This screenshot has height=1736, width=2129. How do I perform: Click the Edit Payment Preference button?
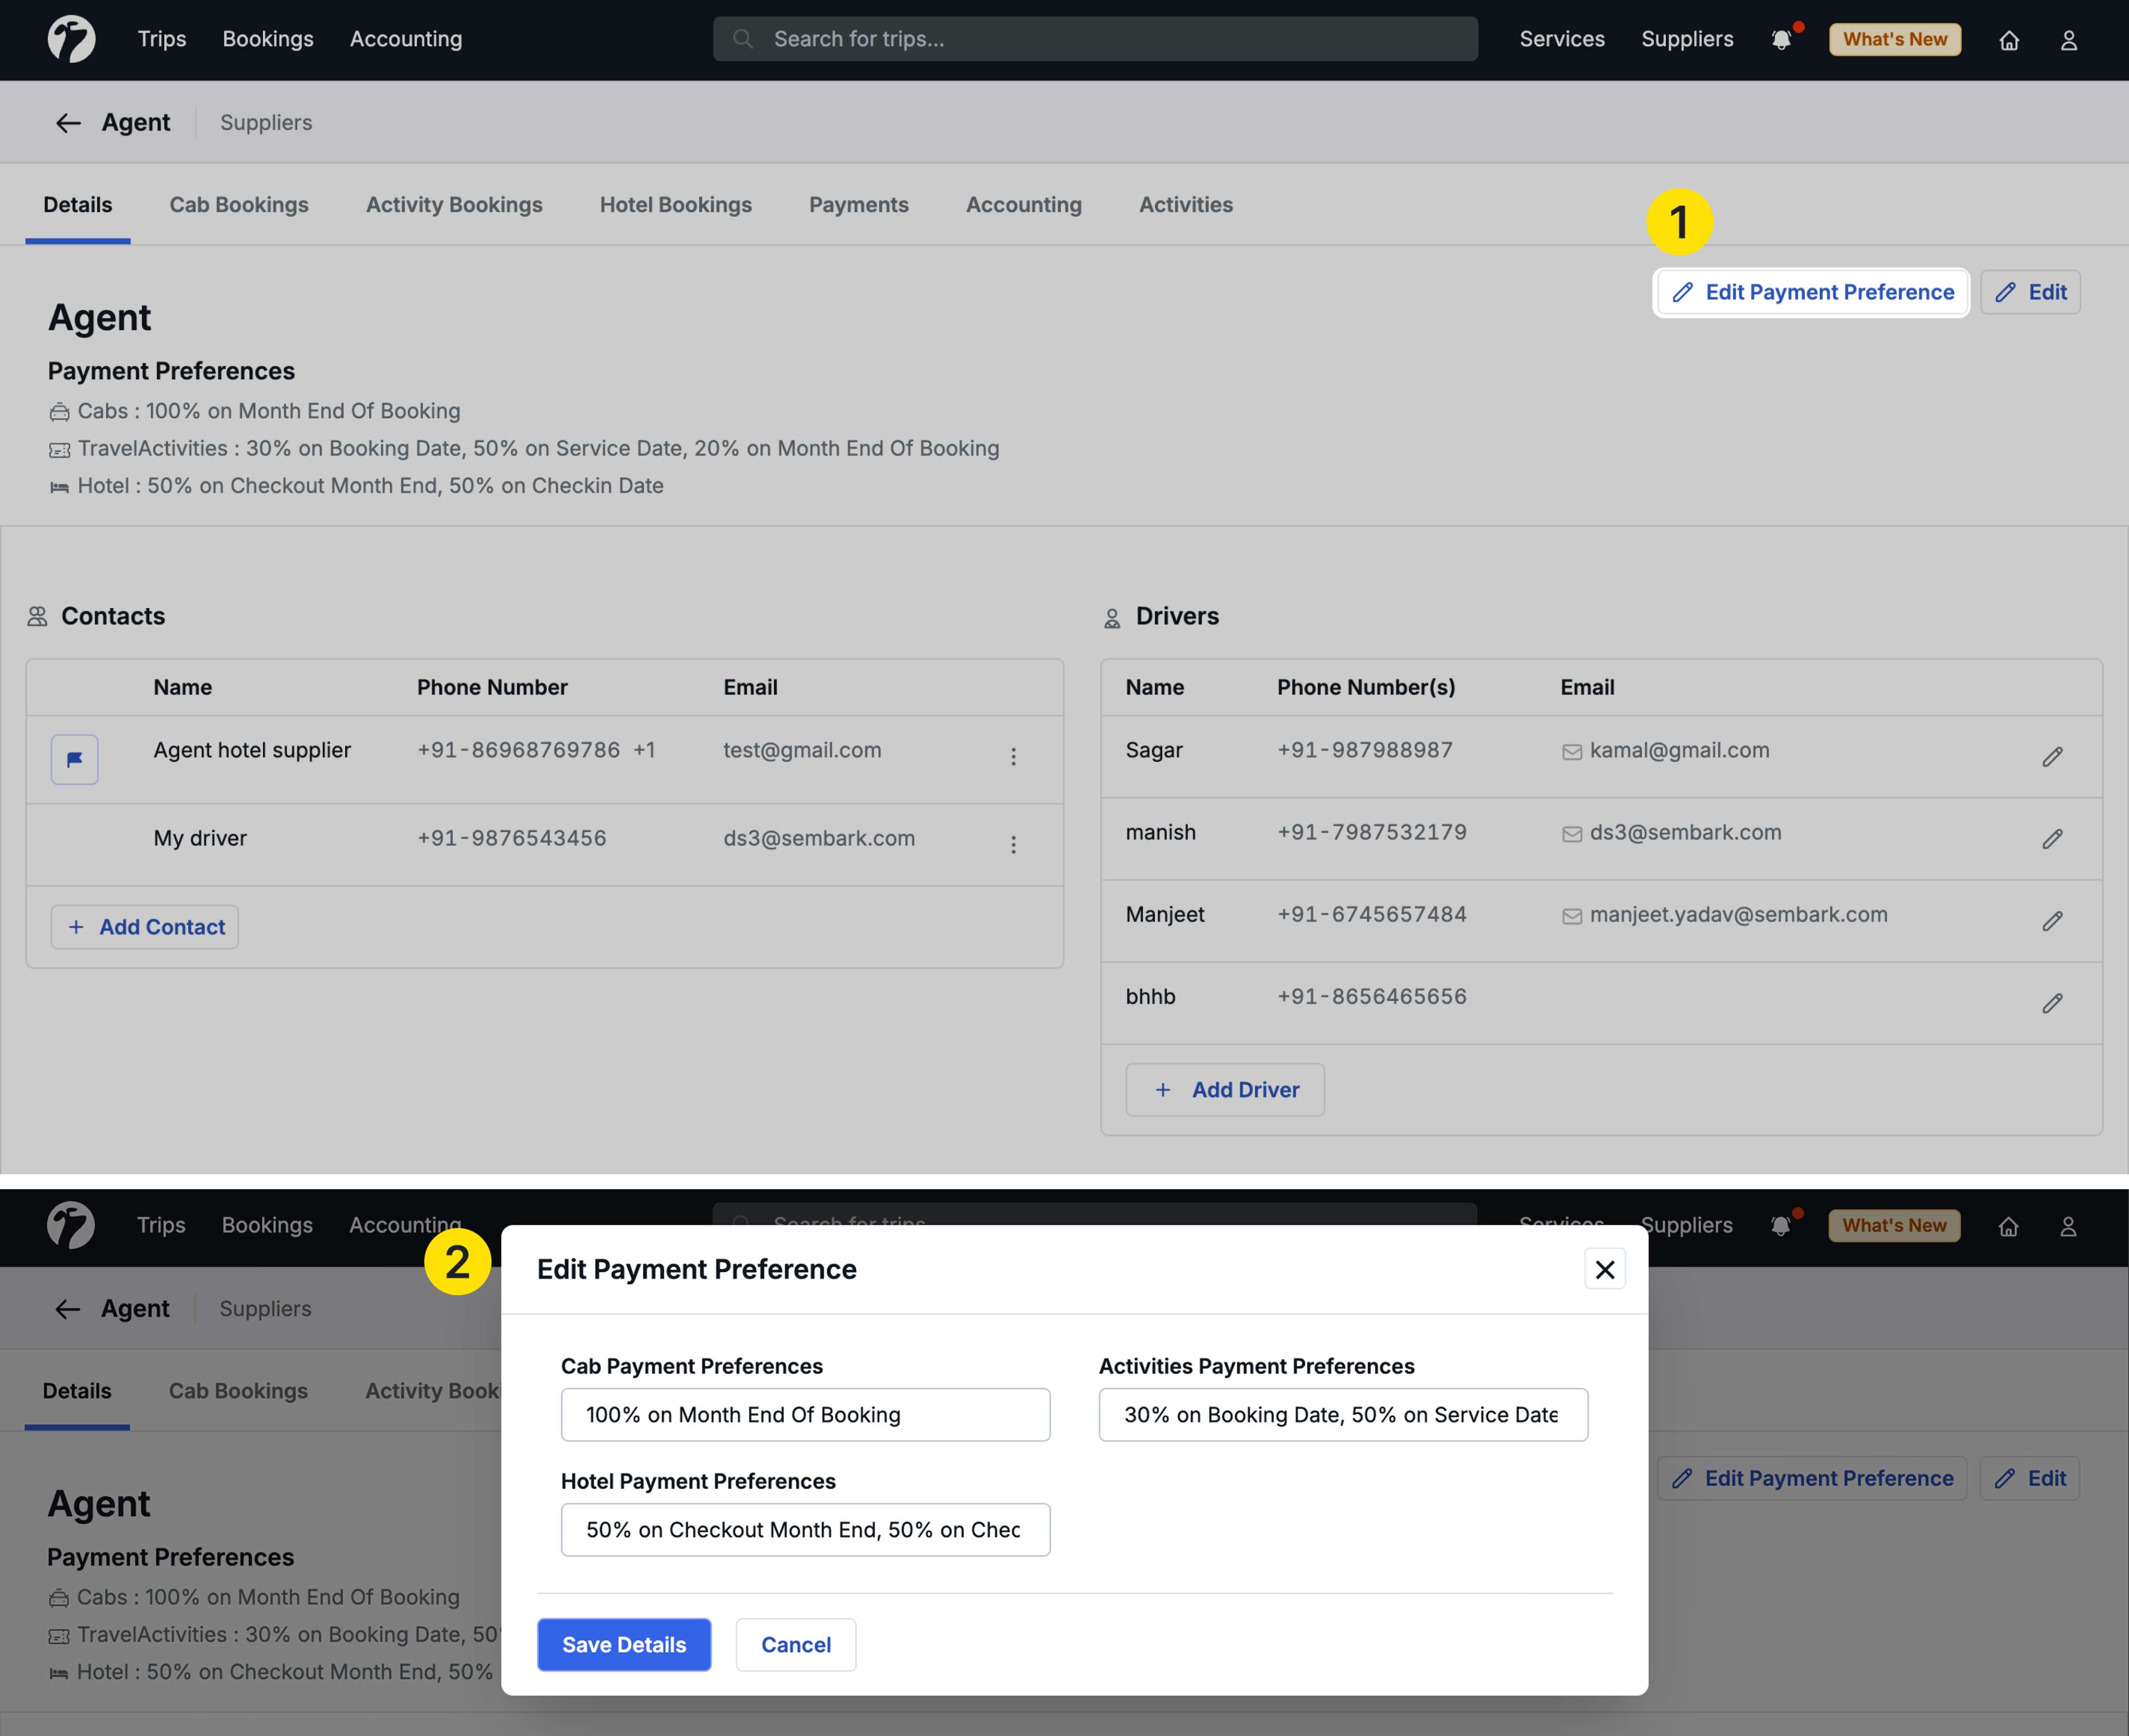1811,292
